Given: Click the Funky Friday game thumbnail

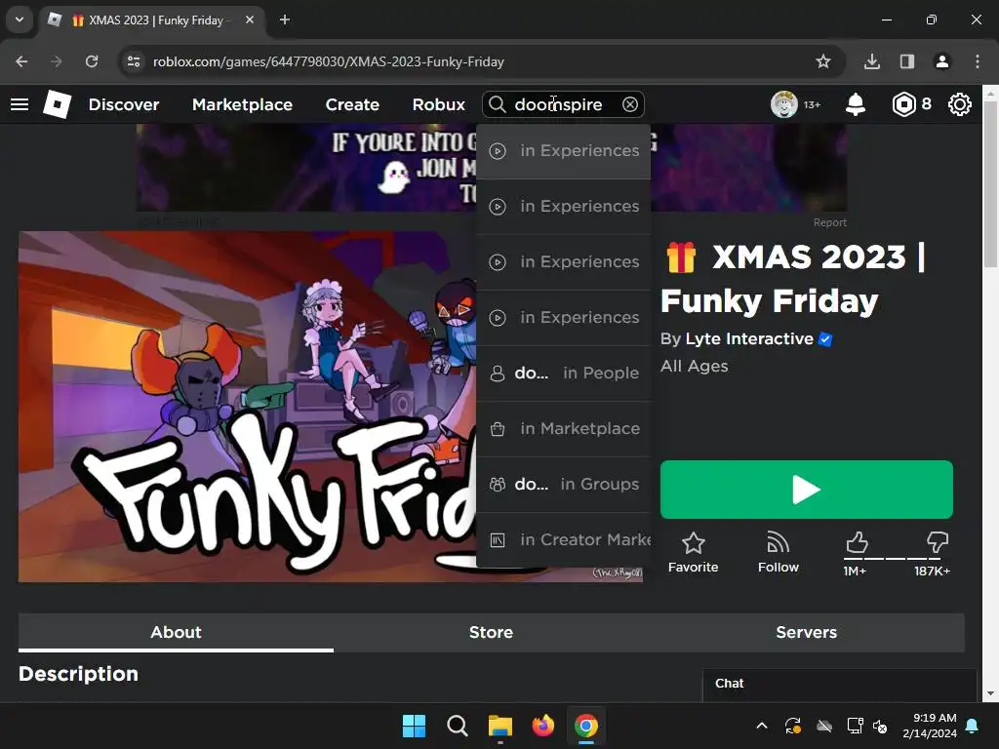Looking at the screenshot, I should 247,407.
